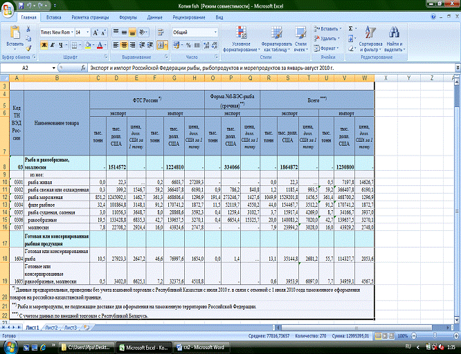Click the AutoSum sigma icon
461x354 pixels.
352,28
